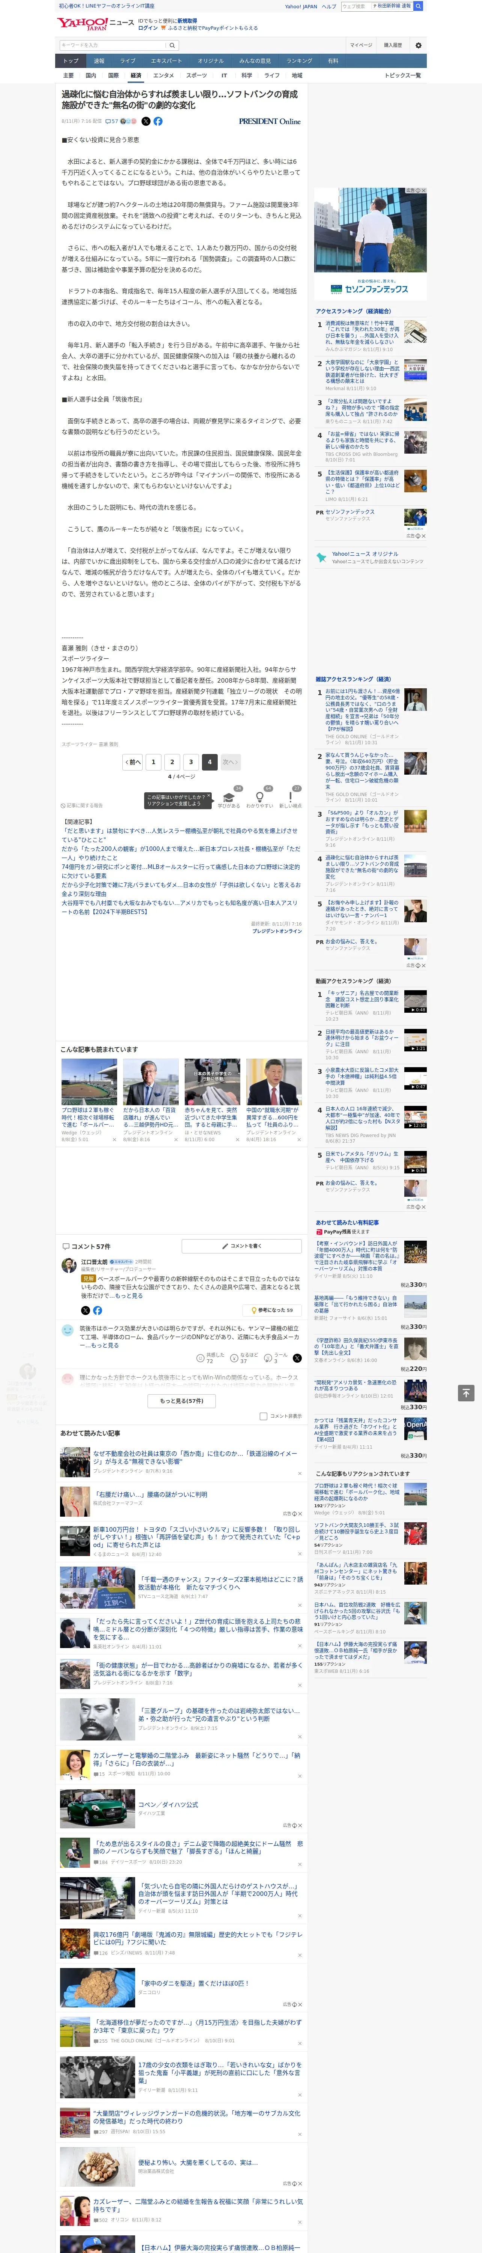
Task: Click the コメントを書く button
Action: point(241,1246)
